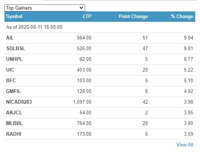Click percent change 3.98
Image resolution: width=200 pixels, height=156 pixels.
pyautogui.click(x=189, y=102)
